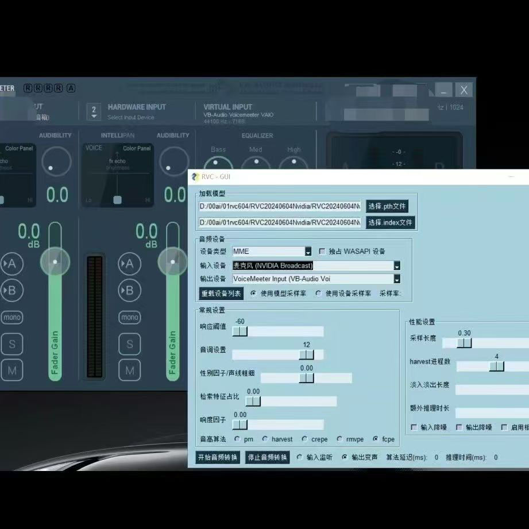Select the 使用设备采样率 radio option
Screen dimensions: 529x529
[x=318, y=294]
